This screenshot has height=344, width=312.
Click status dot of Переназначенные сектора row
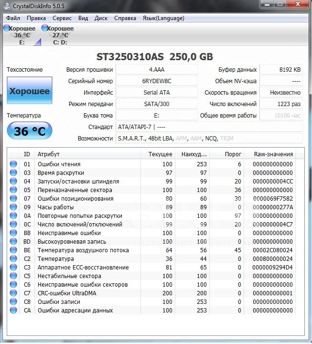point(13,190)
